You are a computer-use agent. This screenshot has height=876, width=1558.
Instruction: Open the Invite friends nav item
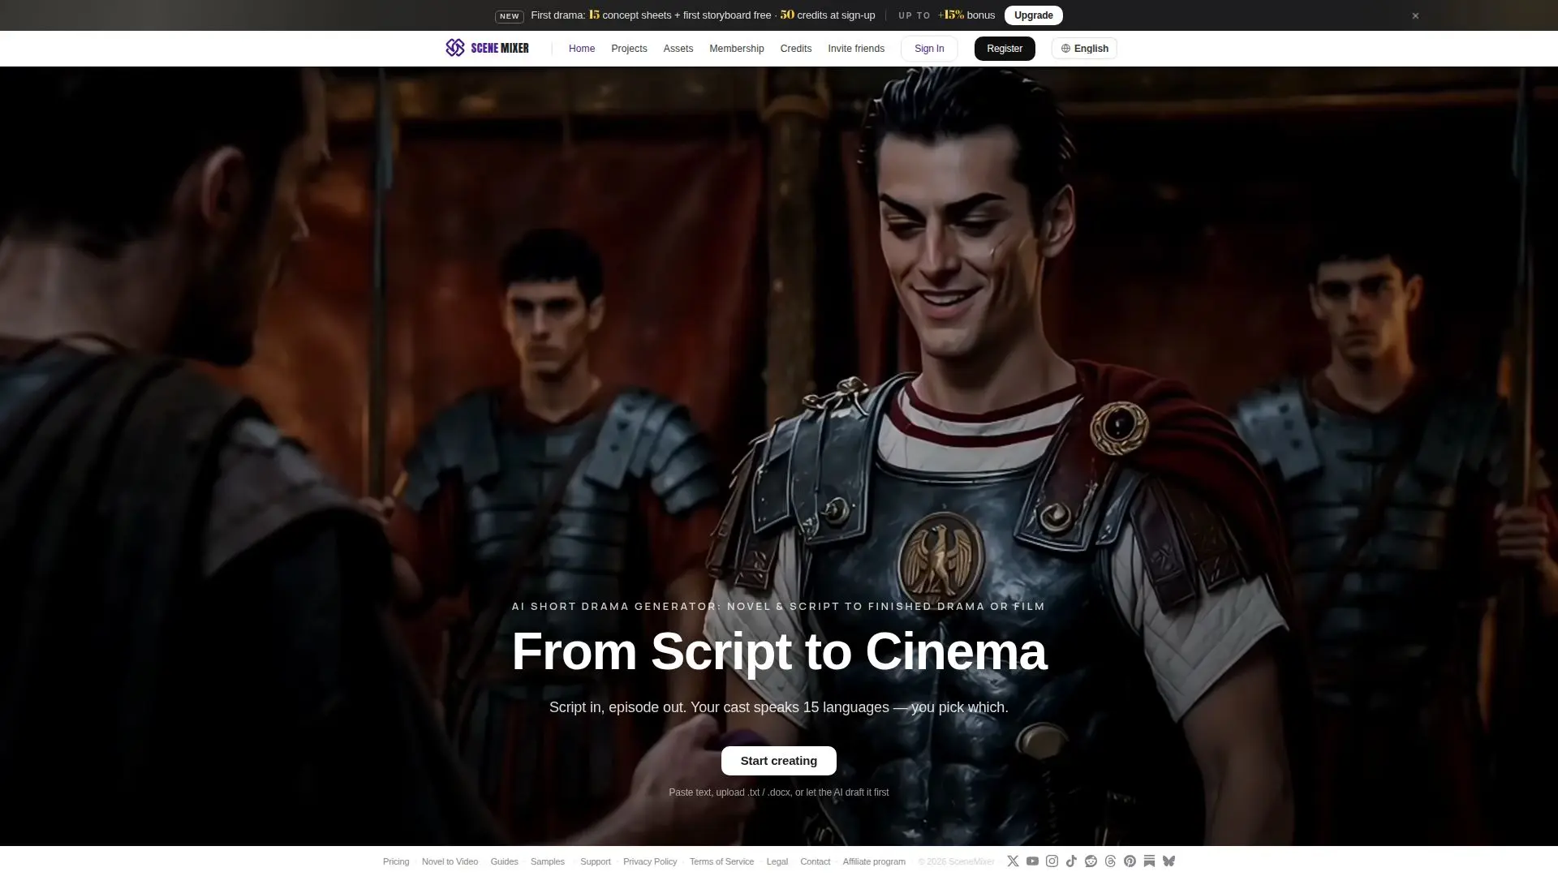[x=856, y=49]
